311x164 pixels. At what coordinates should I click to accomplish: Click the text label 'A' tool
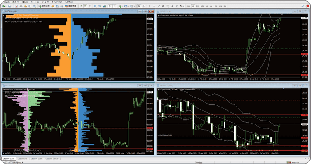point(171,7)
